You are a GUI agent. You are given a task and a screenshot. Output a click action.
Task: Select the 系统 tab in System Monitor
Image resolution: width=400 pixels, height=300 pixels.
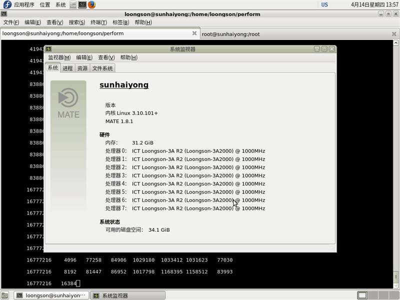pos(53,67)
